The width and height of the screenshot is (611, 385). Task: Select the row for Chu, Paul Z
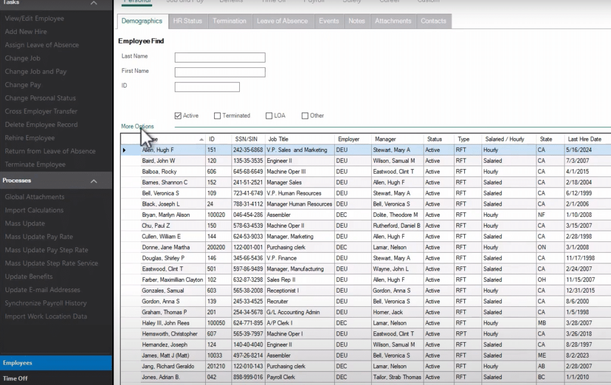point(366,226)
